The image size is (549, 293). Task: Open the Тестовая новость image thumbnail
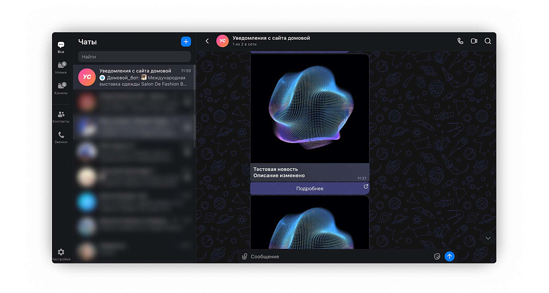tap(309, 108)
